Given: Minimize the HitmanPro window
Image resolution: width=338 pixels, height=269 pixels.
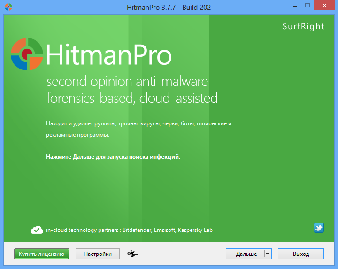Looking at the screenshot, I should click(295, 6).
